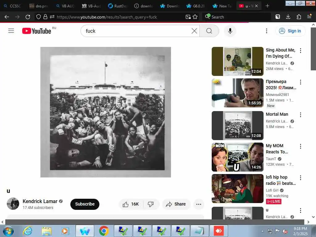
Task: Click the browser Search box
Action: click(x=237, y=17)
